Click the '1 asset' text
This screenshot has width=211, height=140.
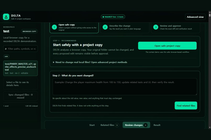tap(6, 106)
